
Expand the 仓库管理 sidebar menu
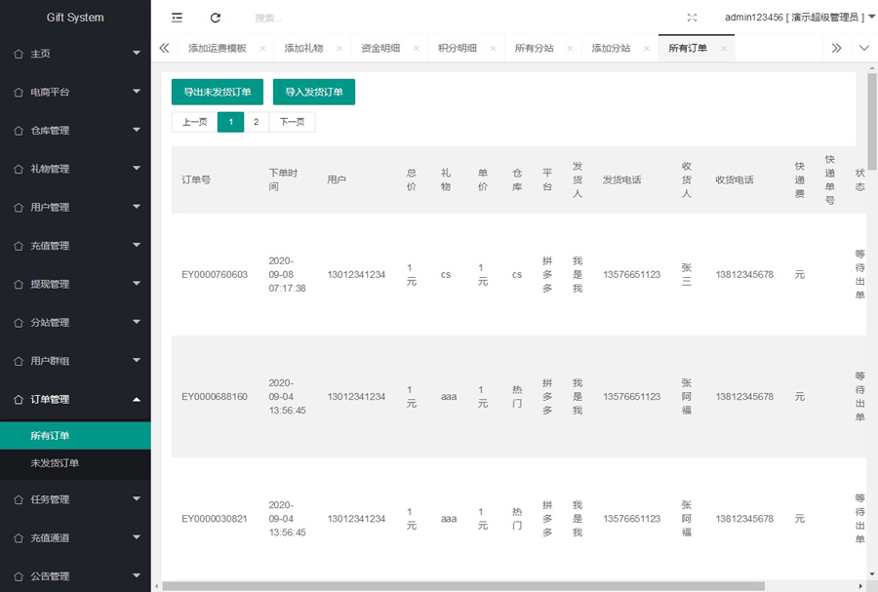pos(75,130)
